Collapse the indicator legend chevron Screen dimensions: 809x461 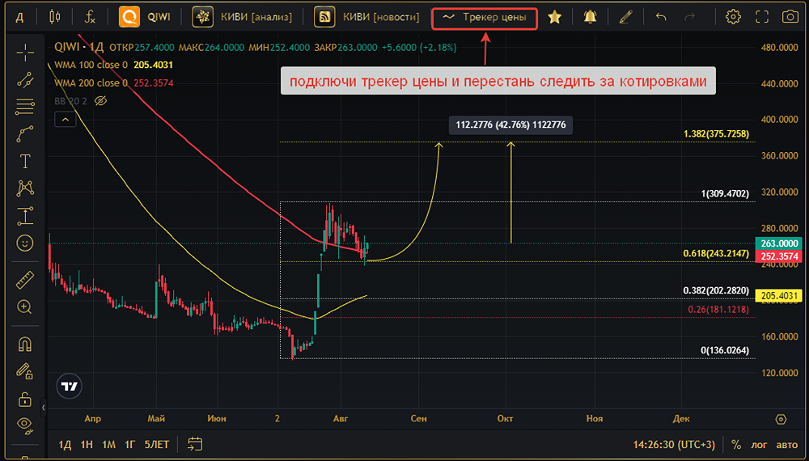point(66,121)
